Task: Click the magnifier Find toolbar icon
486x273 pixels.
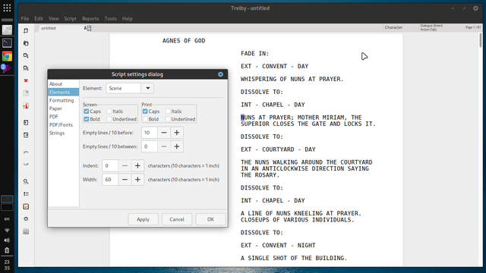Action: pos(26,182)
